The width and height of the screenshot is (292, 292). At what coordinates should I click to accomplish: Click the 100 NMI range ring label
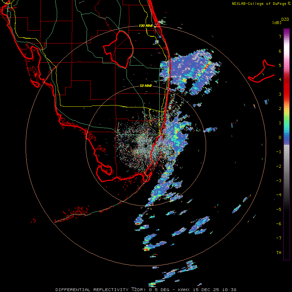146,26
